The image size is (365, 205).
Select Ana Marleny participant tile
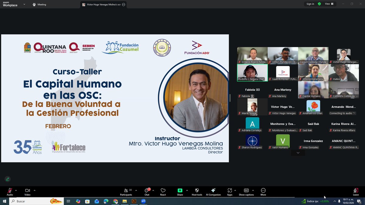point(283,90)
